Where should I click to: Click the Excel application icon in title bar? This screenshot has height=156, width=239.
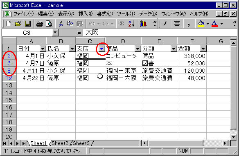(x=6, y=5)
